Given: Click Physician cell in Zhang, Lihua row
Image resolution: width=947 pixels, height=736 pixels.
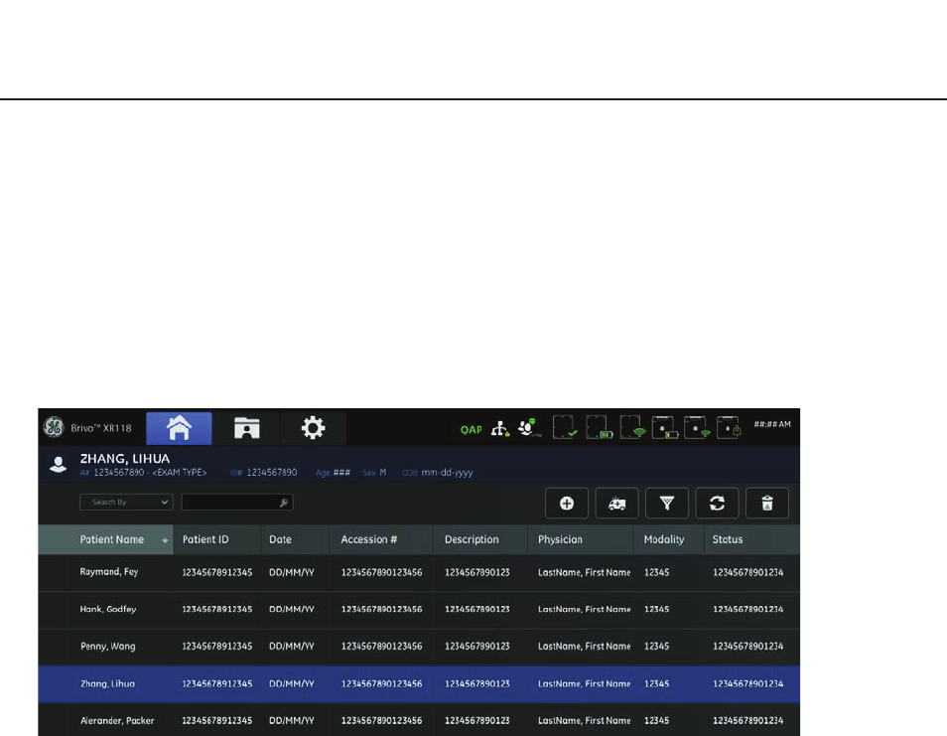Looking at the screenshot, I should point(584,683).
